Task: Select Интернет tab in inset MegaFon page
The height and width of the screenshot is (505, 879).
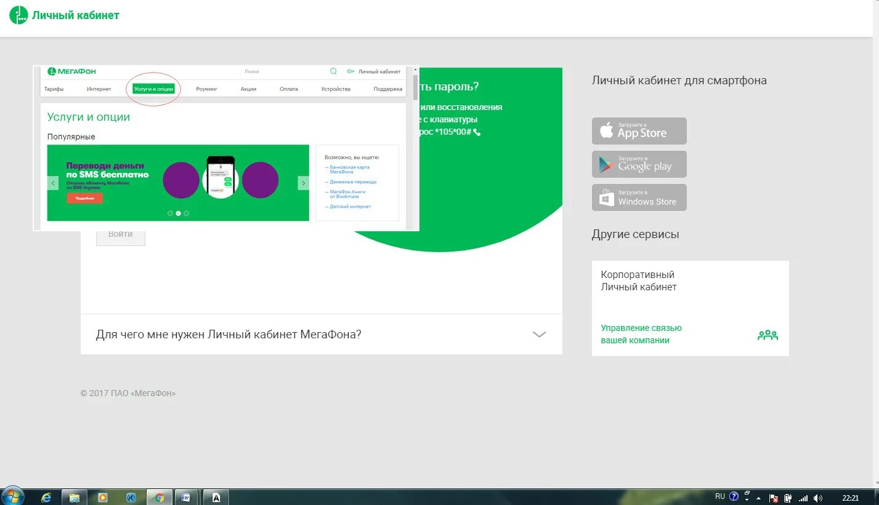Action: (x=99, y=89)
